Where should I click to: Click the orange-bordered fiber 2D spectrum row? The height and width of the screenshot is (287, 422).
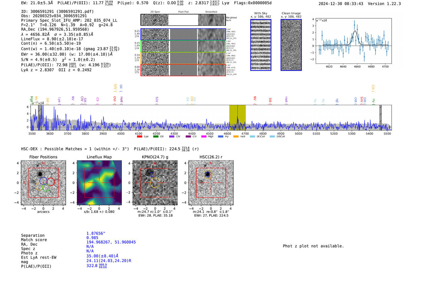click(x=183, y=58)
